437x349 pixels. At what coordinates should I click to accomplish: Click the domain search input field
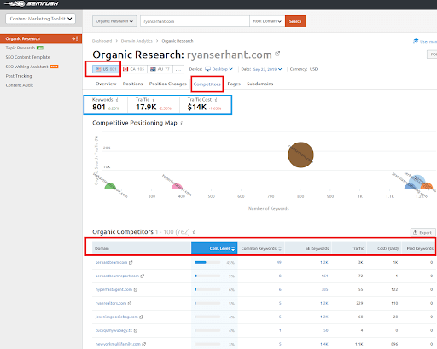195,21
